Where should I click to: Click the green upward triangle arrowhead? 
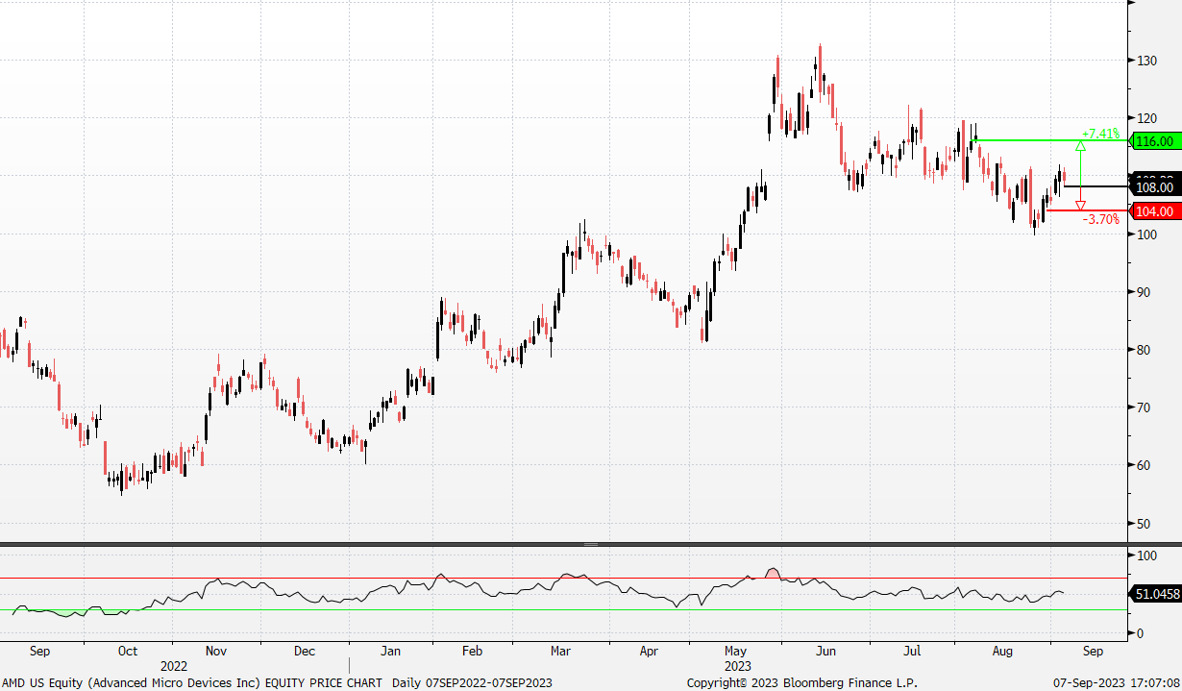click(1080, 147)
